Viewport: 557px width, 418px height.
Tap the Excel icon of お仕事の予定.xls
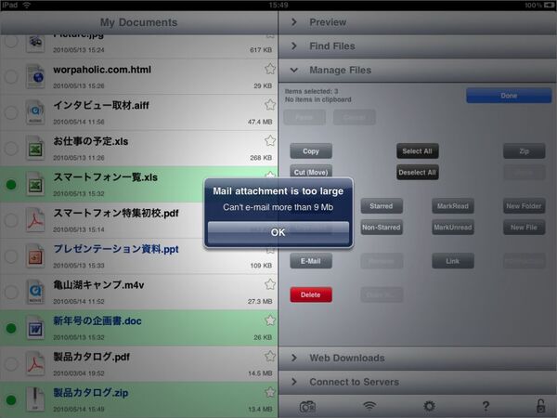tap(35, 148)
